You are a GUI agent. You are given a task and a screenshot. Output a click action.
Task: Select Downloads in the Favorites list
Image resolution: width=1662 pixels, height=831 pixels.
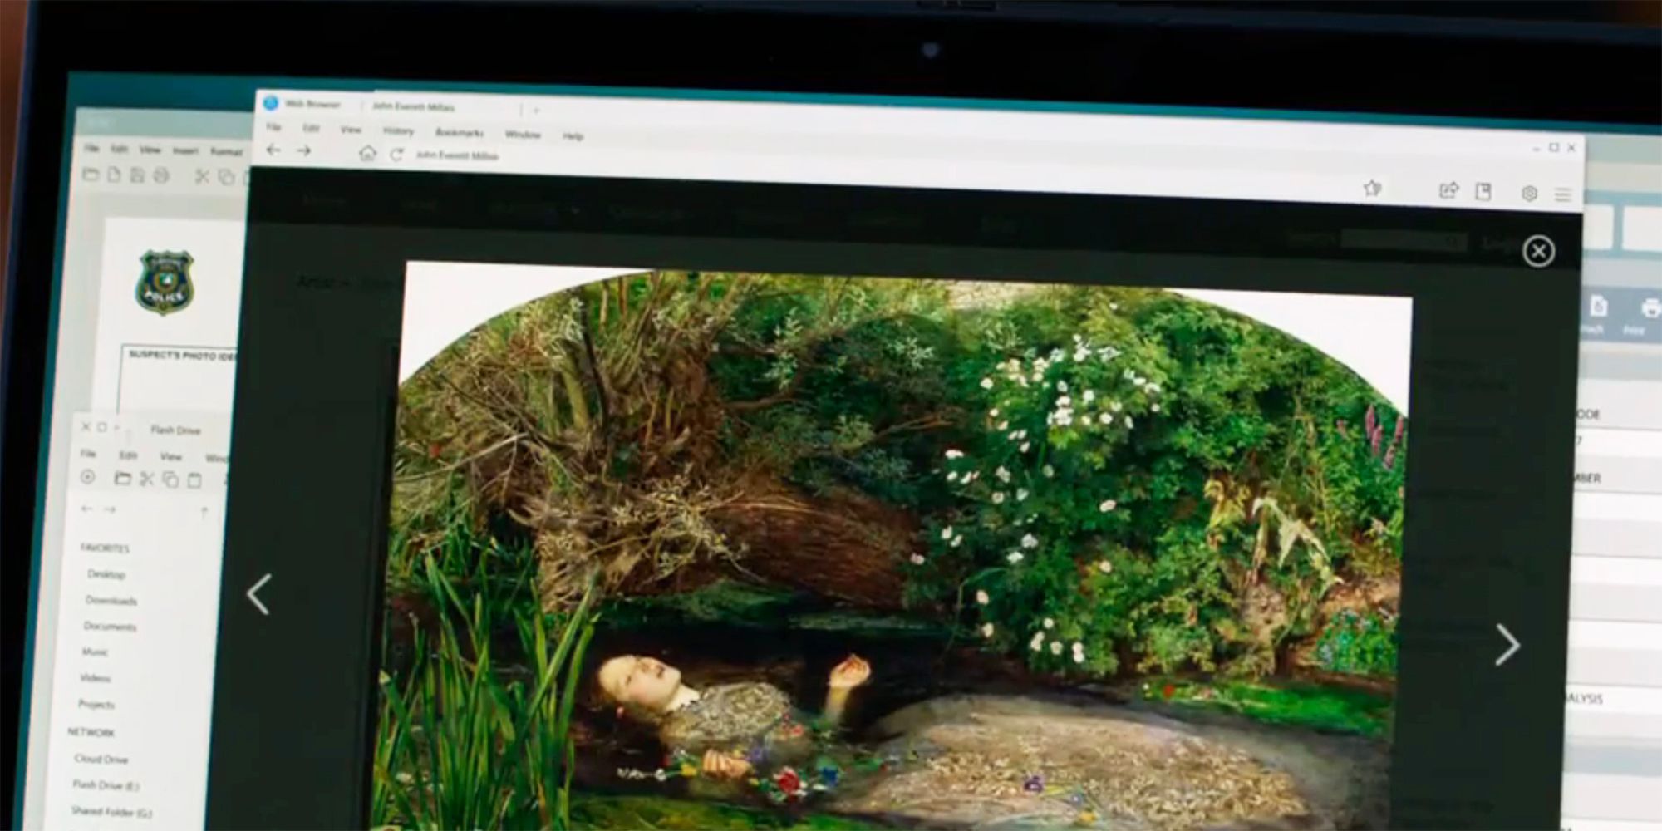coord(111,600)
